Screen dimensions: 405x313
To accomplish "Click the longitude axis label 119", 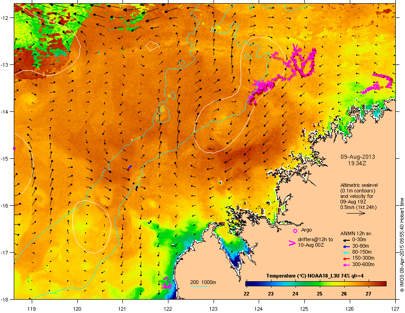I will click(32, 308).
